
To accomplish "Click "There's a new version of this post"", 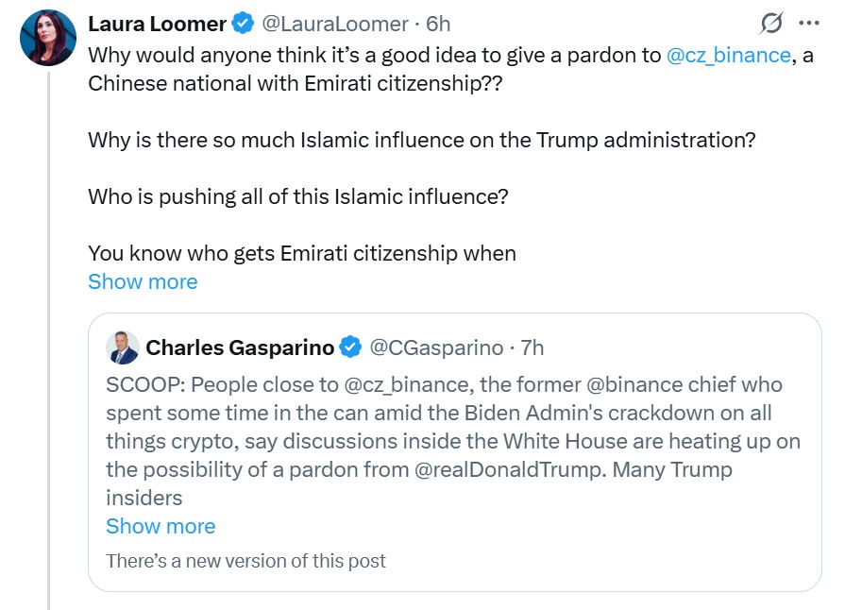I will 245,561.
